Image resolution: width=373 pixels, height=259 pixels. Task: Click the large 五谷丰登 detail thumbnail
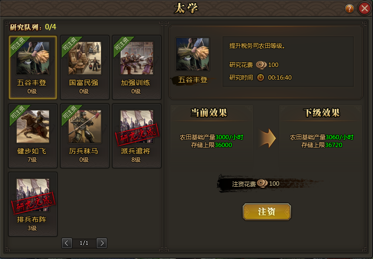pyautogui.click(x=193, y=54)
